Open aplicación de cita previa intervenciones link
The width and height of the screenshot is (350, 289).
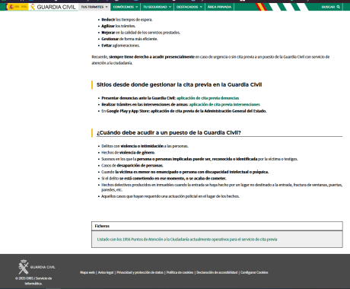[x=224, y=104]
